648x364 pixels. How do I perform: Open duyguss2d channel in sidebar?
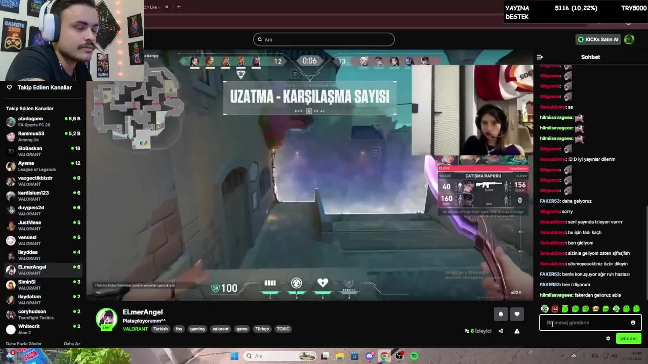coord(43,210)
